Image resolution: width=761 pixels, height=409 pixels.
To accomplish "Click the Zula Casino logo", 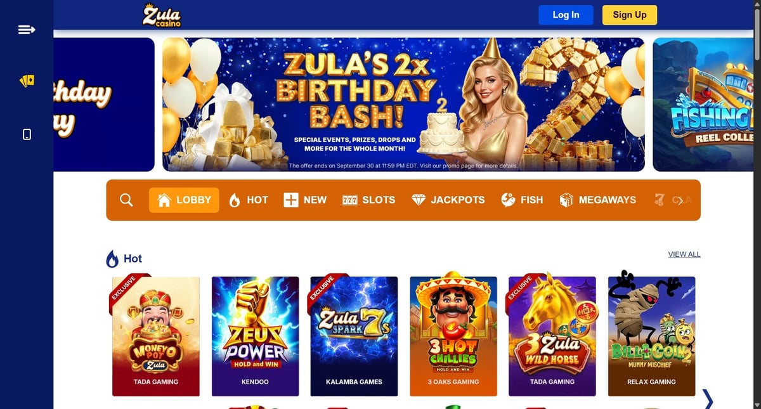I will pos(162,15).
